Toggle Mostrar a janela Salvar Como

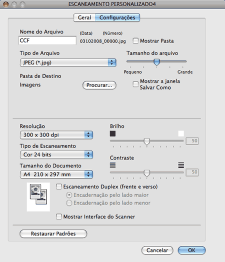coord(135,84)
